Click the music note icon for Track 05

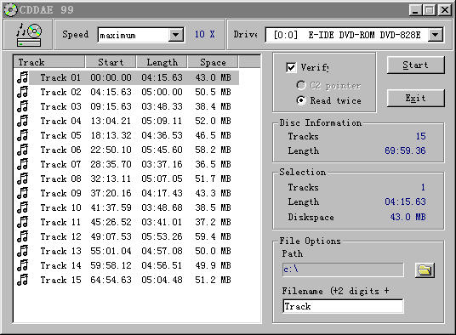coord(23,135)
